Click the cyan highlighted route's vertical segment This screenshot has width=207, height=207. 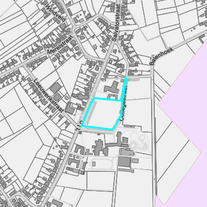[124, 89]
